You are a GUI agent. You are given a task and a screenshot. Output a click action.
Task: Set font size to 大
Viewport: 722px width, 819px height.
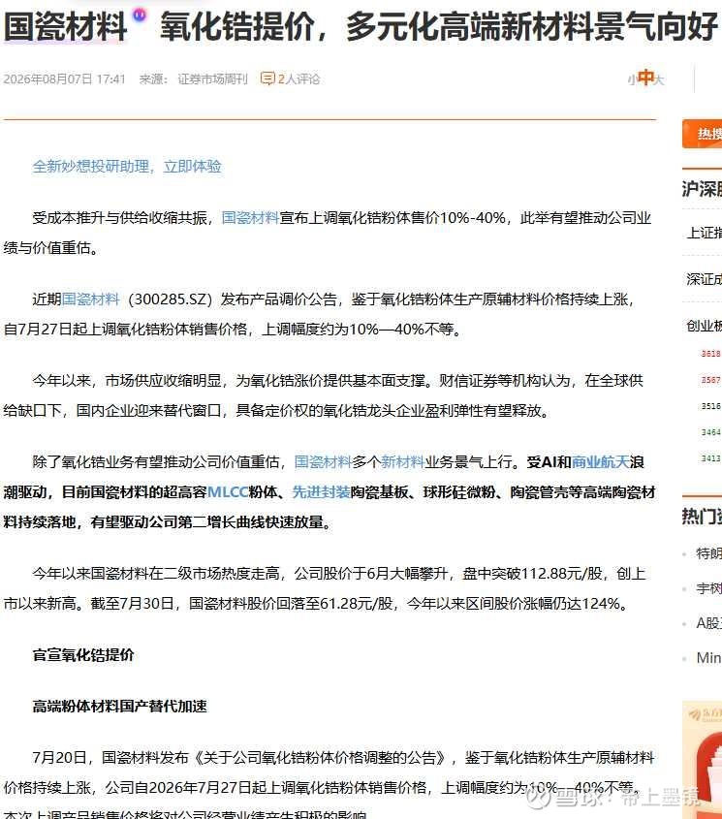pos(659,79)
